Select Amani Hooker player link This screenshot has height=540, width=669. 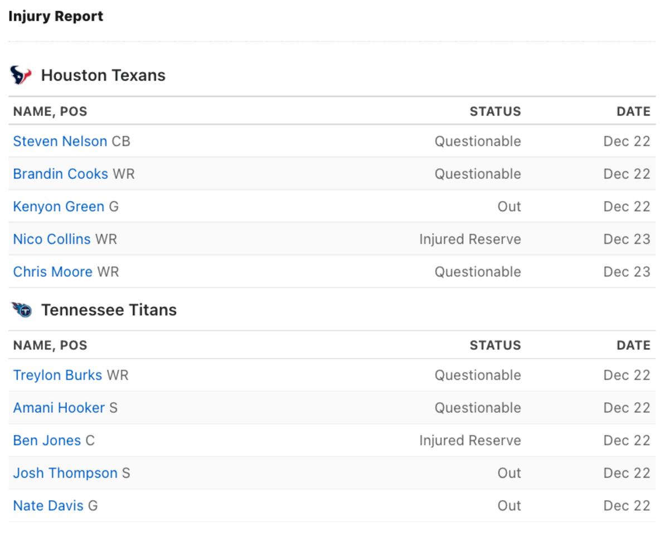coord(59,408)
